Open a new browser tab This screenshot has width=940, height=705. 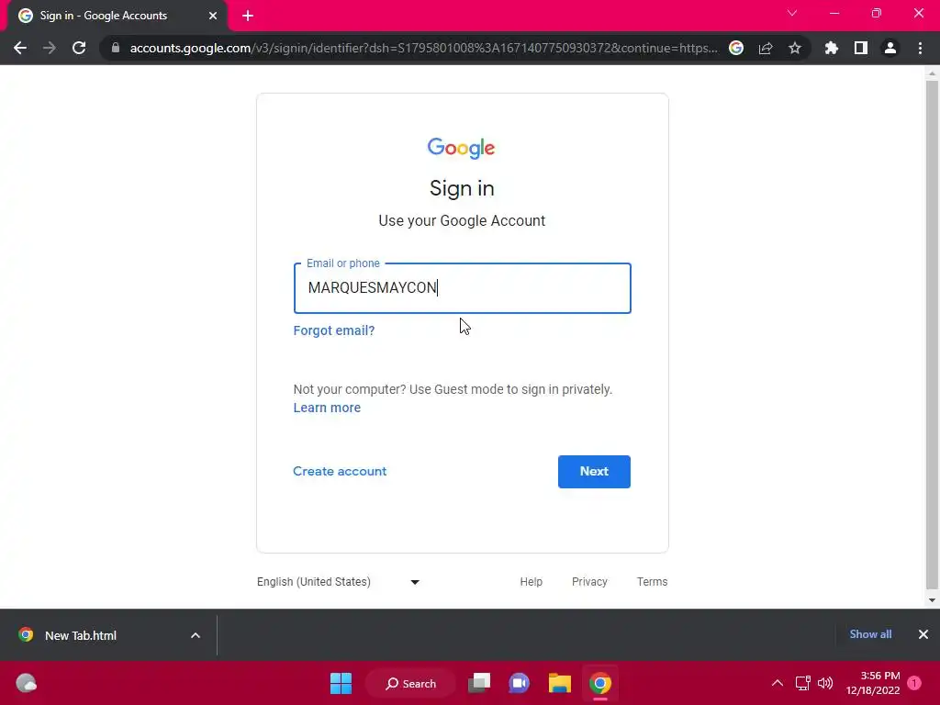point(248,16)
